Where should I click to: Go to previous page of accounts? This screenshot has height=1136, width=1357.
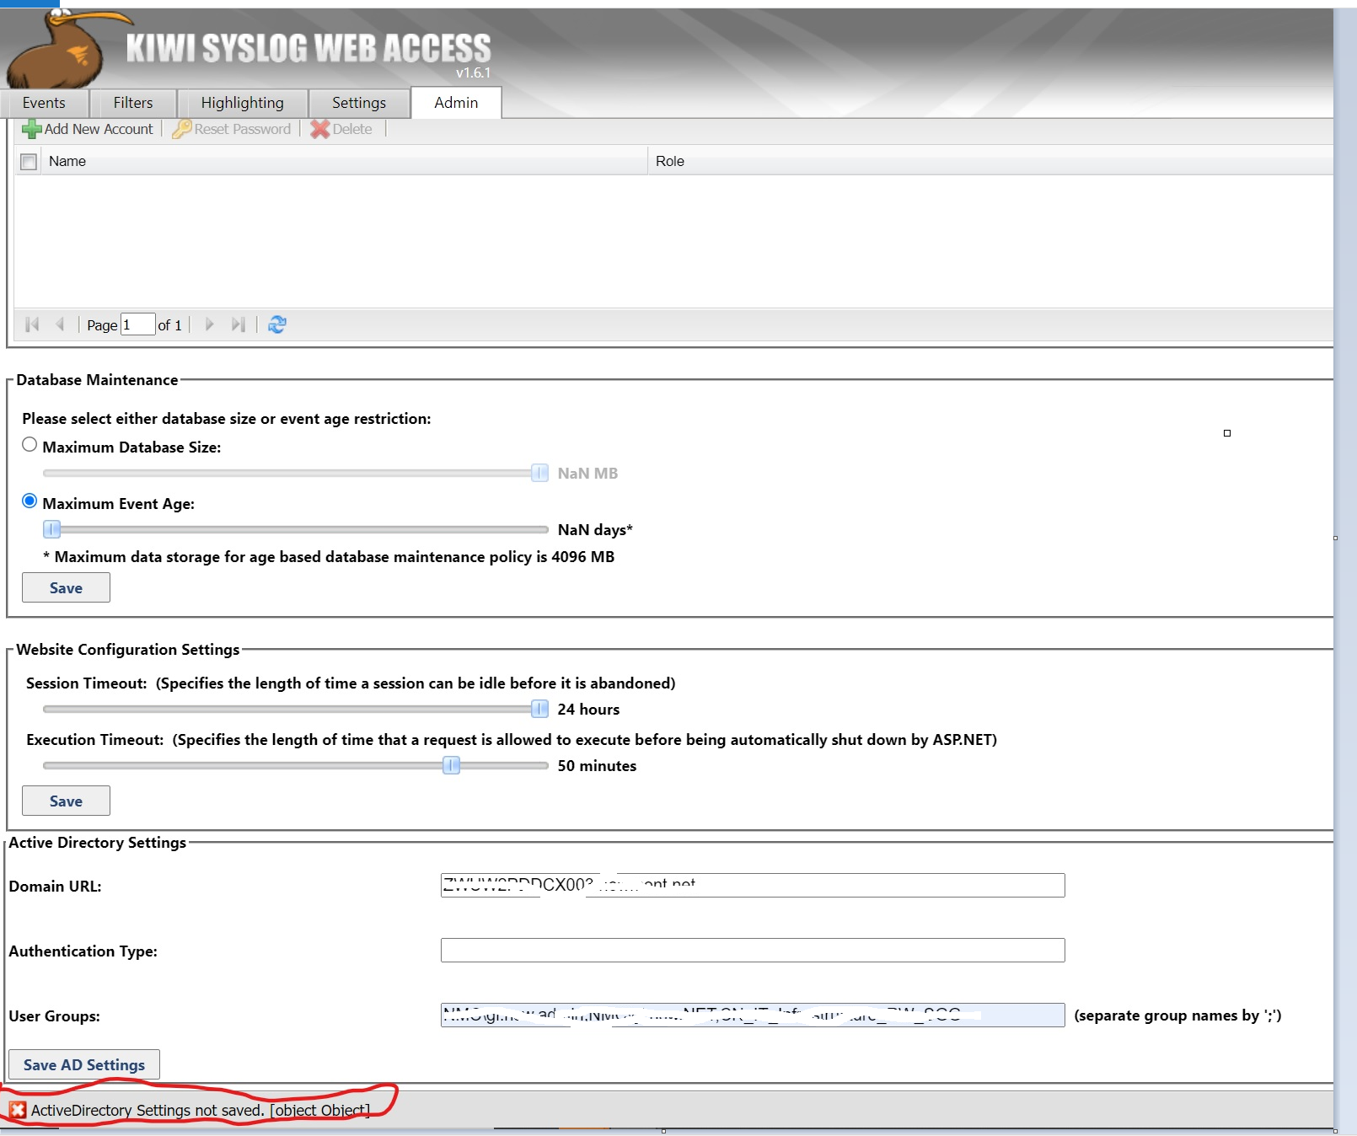pyautogui.click(x=60, y=324)
